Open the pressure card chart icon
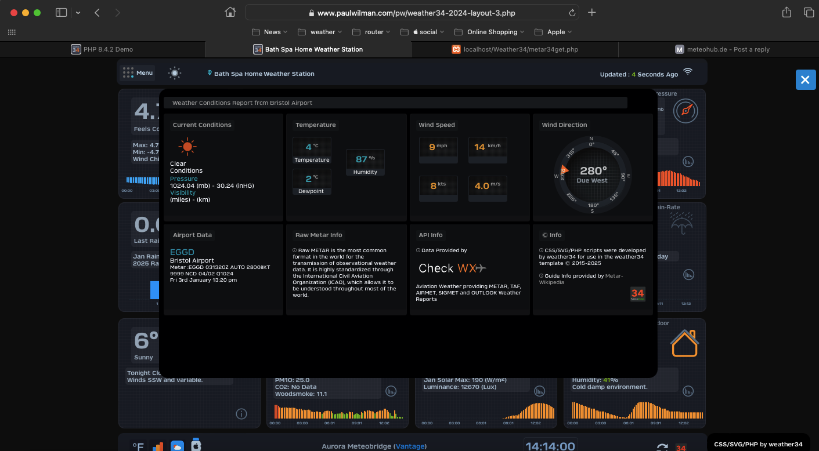The width and height of the screenshot is (819, 451). [688, 161]
